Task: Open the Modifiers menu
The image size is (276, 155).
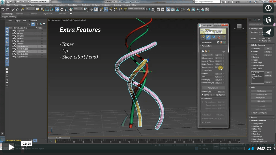Action: (x=49, y=5)
